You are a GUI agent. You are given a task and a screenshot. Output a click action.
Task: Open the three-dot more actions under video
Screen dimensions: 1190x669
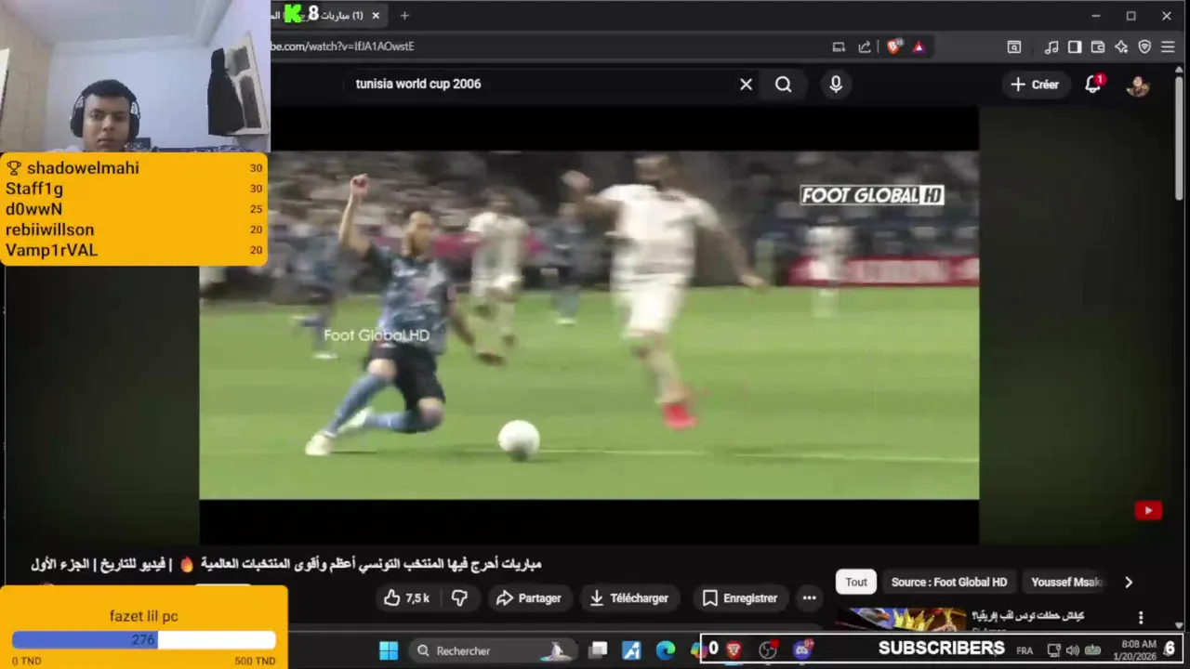809,598
